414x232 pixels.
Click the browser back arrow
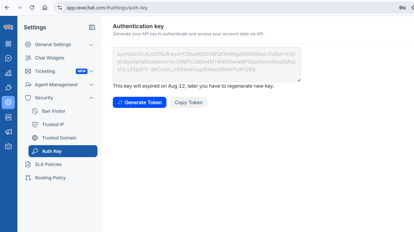pyautogui.click(x=7, y=8)
